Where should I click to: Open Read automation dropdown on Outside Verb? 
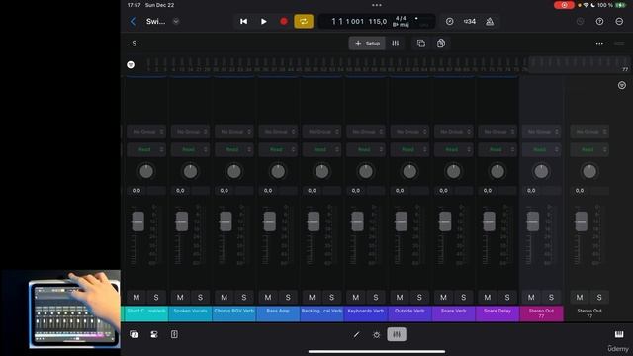(x=409, y=149)
